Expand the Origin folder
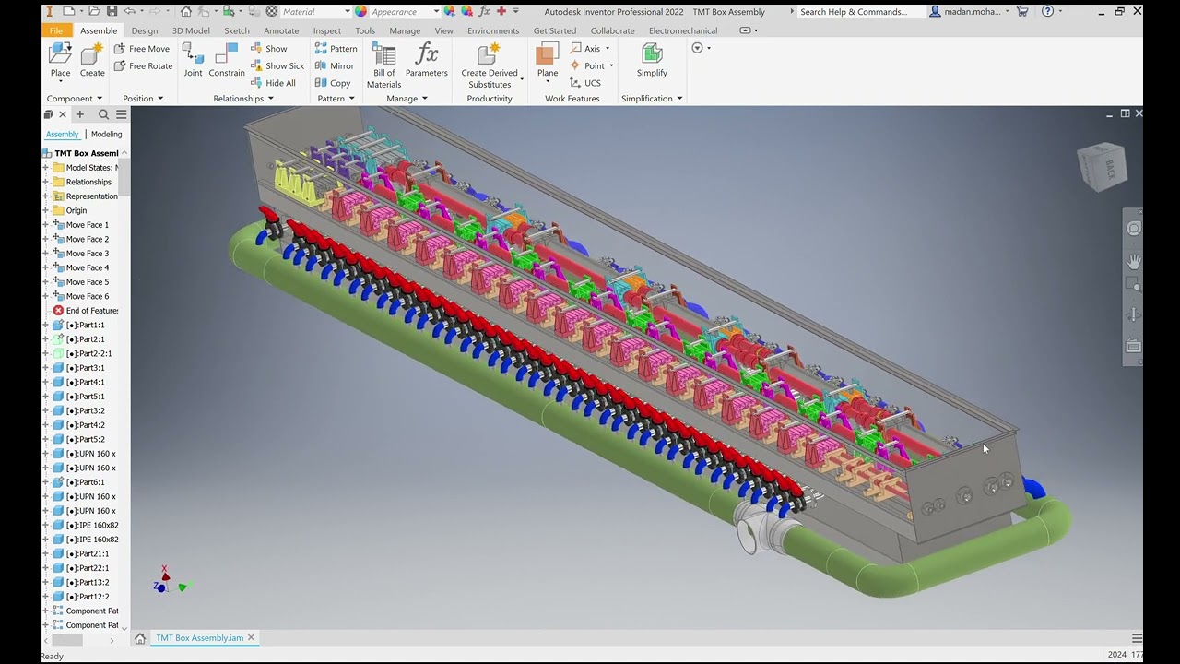This screenshot has height=664, width=1180. pyautogui.click(x=45, y=210)
